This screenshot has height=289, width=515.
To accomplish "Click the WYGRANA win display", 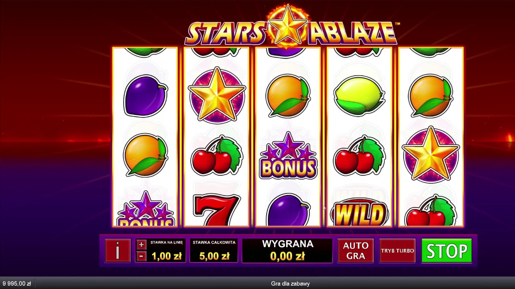I will point(287,250).
